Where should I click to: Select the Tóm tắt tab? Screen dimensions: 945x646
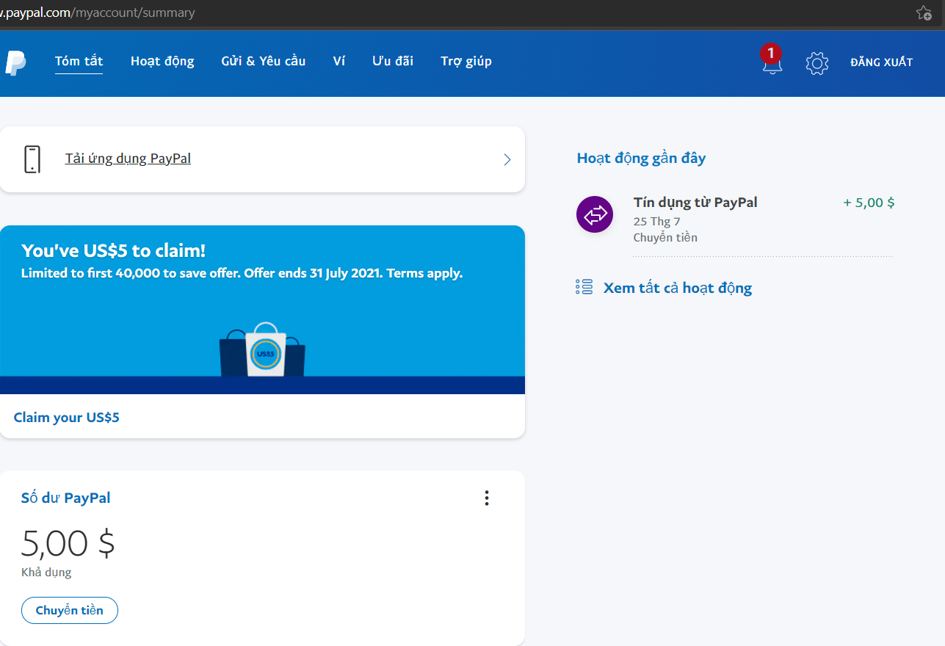click(x=79, y=62)
